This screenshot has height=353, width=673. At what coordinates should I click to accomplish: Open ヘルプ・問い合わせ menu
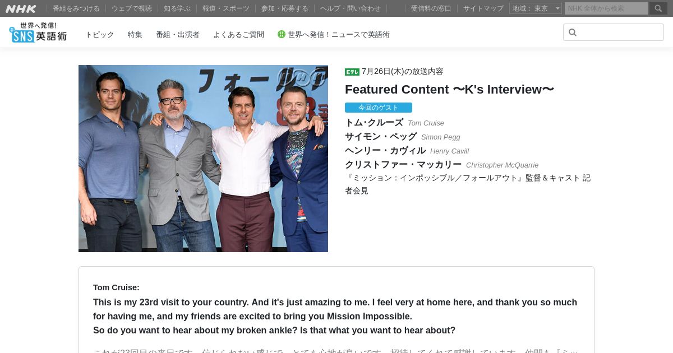point(351,8)
